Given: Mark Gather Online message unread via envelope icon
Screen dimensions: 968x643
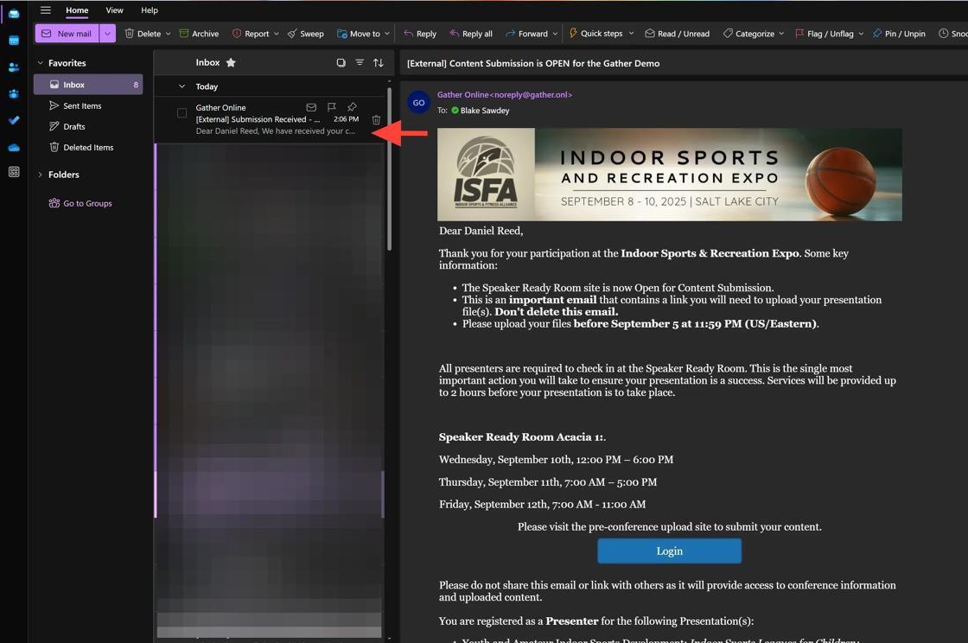Looking at the screenshot, I should pos(311,107).
